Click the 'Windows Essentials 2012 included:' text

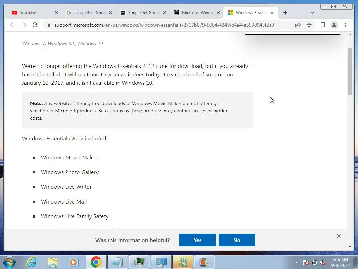(65, 139)
